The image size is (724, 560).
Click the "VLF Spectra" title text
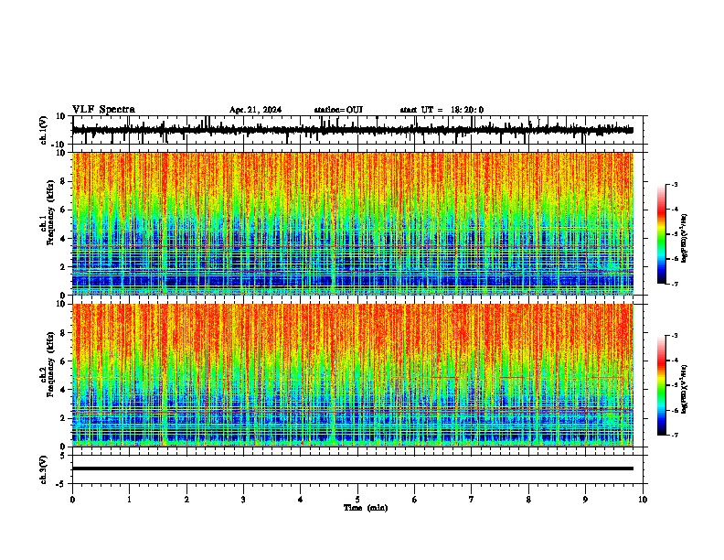103,110
